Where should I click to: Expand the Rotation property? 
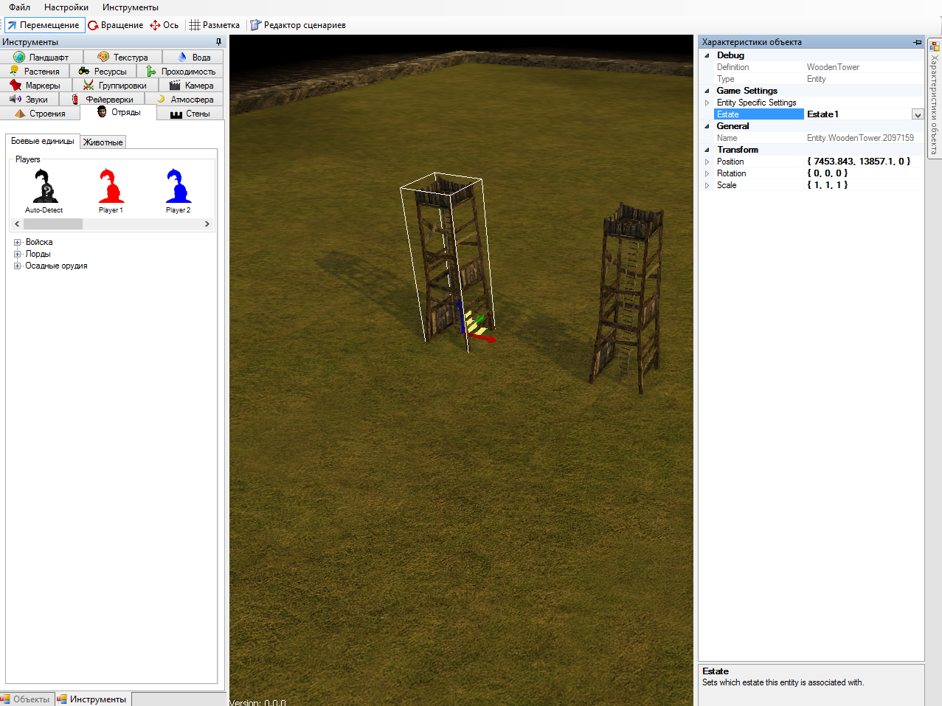707,173
